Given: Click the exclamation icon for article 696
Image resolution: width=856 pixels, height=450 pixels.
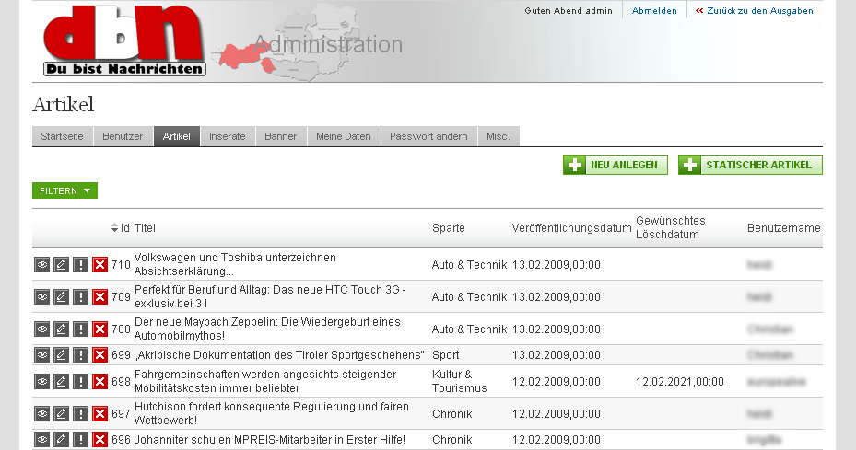Looking at the screenshot, I should tap(81, 440).
